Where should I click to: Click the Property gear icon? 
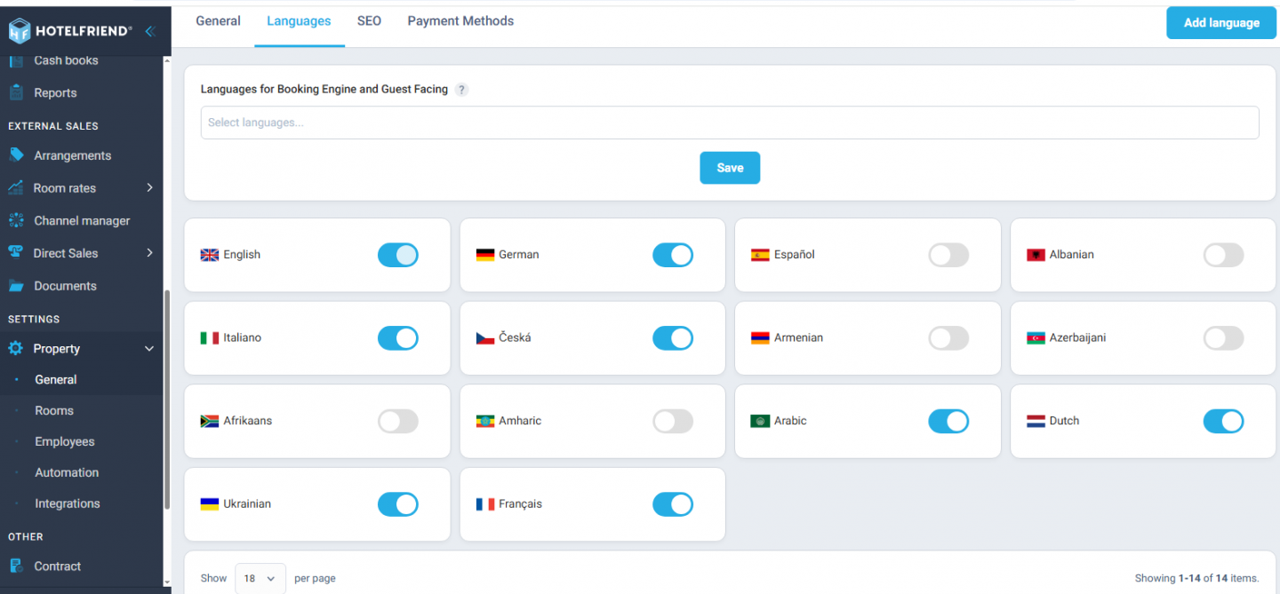click(x=16, y=349)
